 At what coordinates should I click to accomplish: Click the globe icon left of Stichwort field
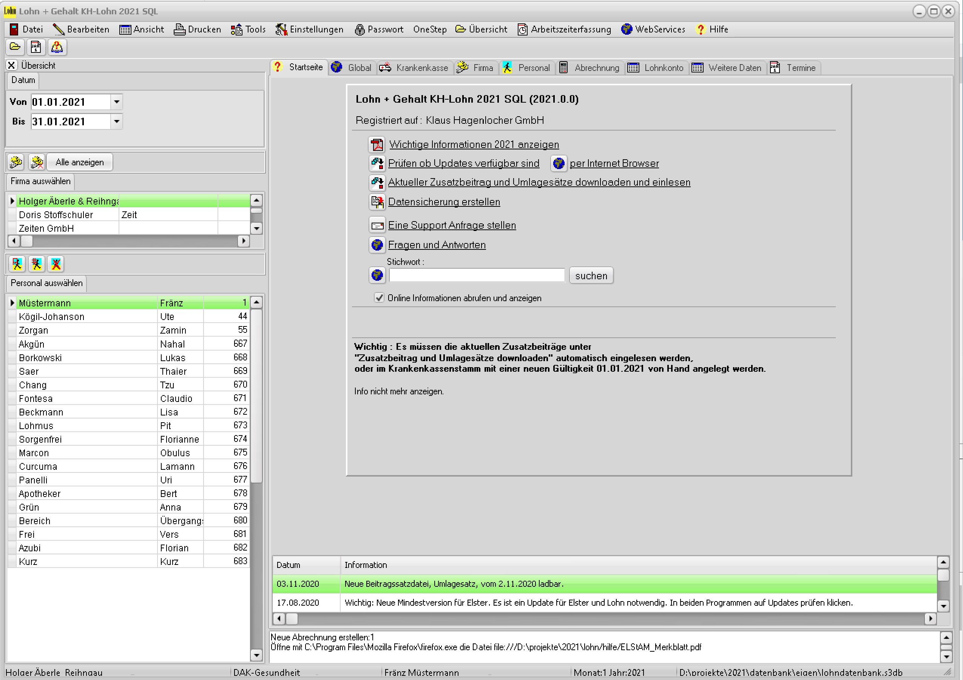pos(377,275)
